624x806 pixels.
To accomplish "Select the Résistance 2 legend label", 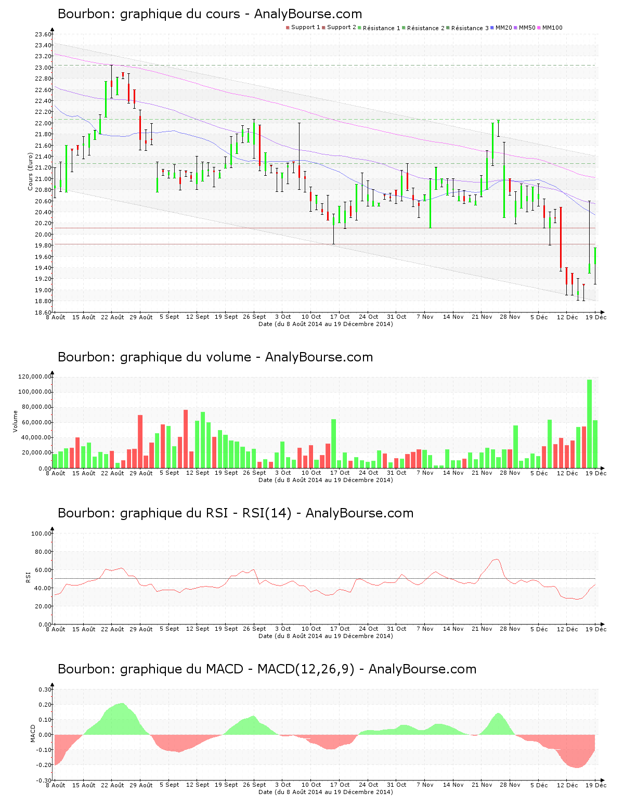I will [426, 28].
